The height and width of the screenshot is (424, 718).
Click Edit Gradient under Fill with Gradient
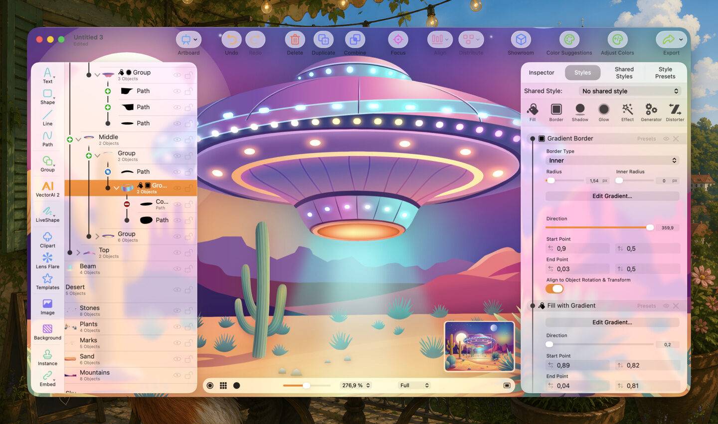click(612, 322)
